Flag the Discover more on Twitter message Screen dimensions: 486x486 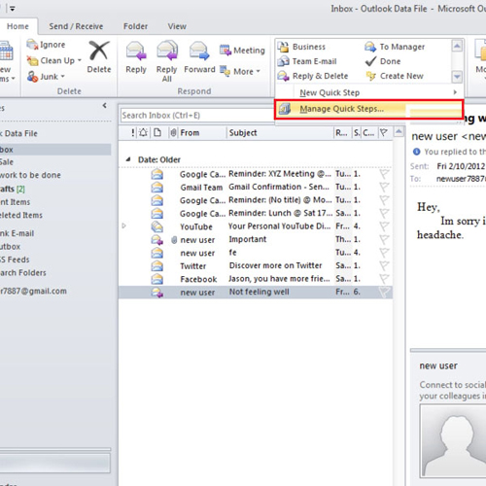tap(384, 265)
